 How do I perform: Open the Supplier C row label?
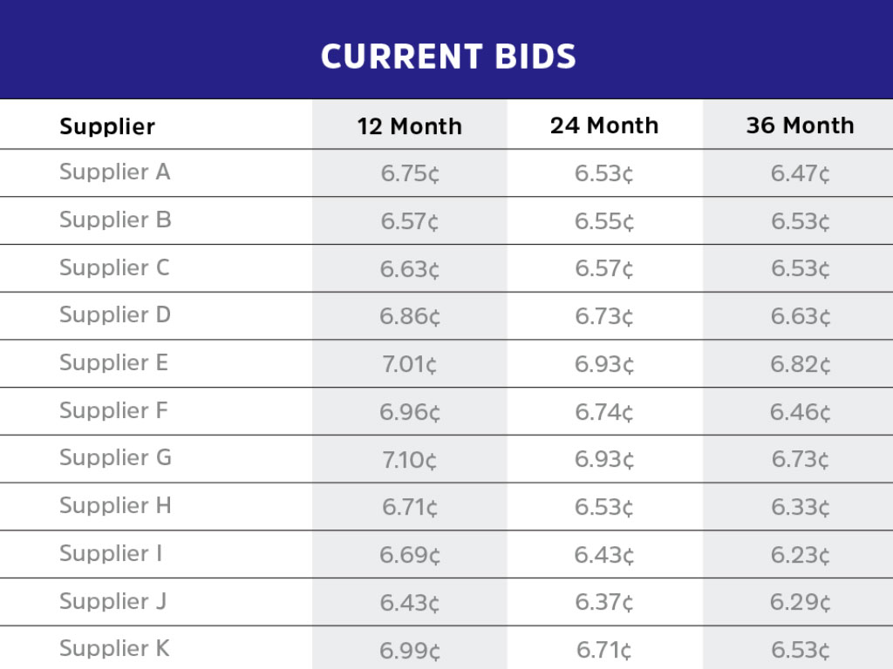click(114, 268)
